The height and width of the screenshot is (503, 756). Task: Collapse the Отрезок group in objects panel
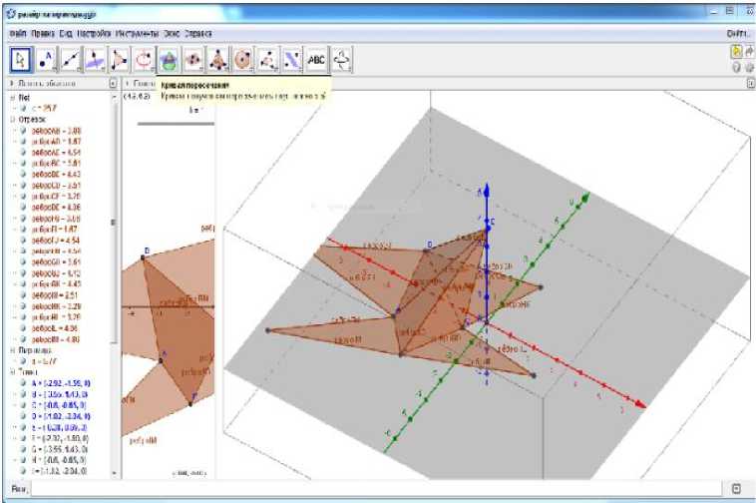pyautogui.click(x=12, y=119)
